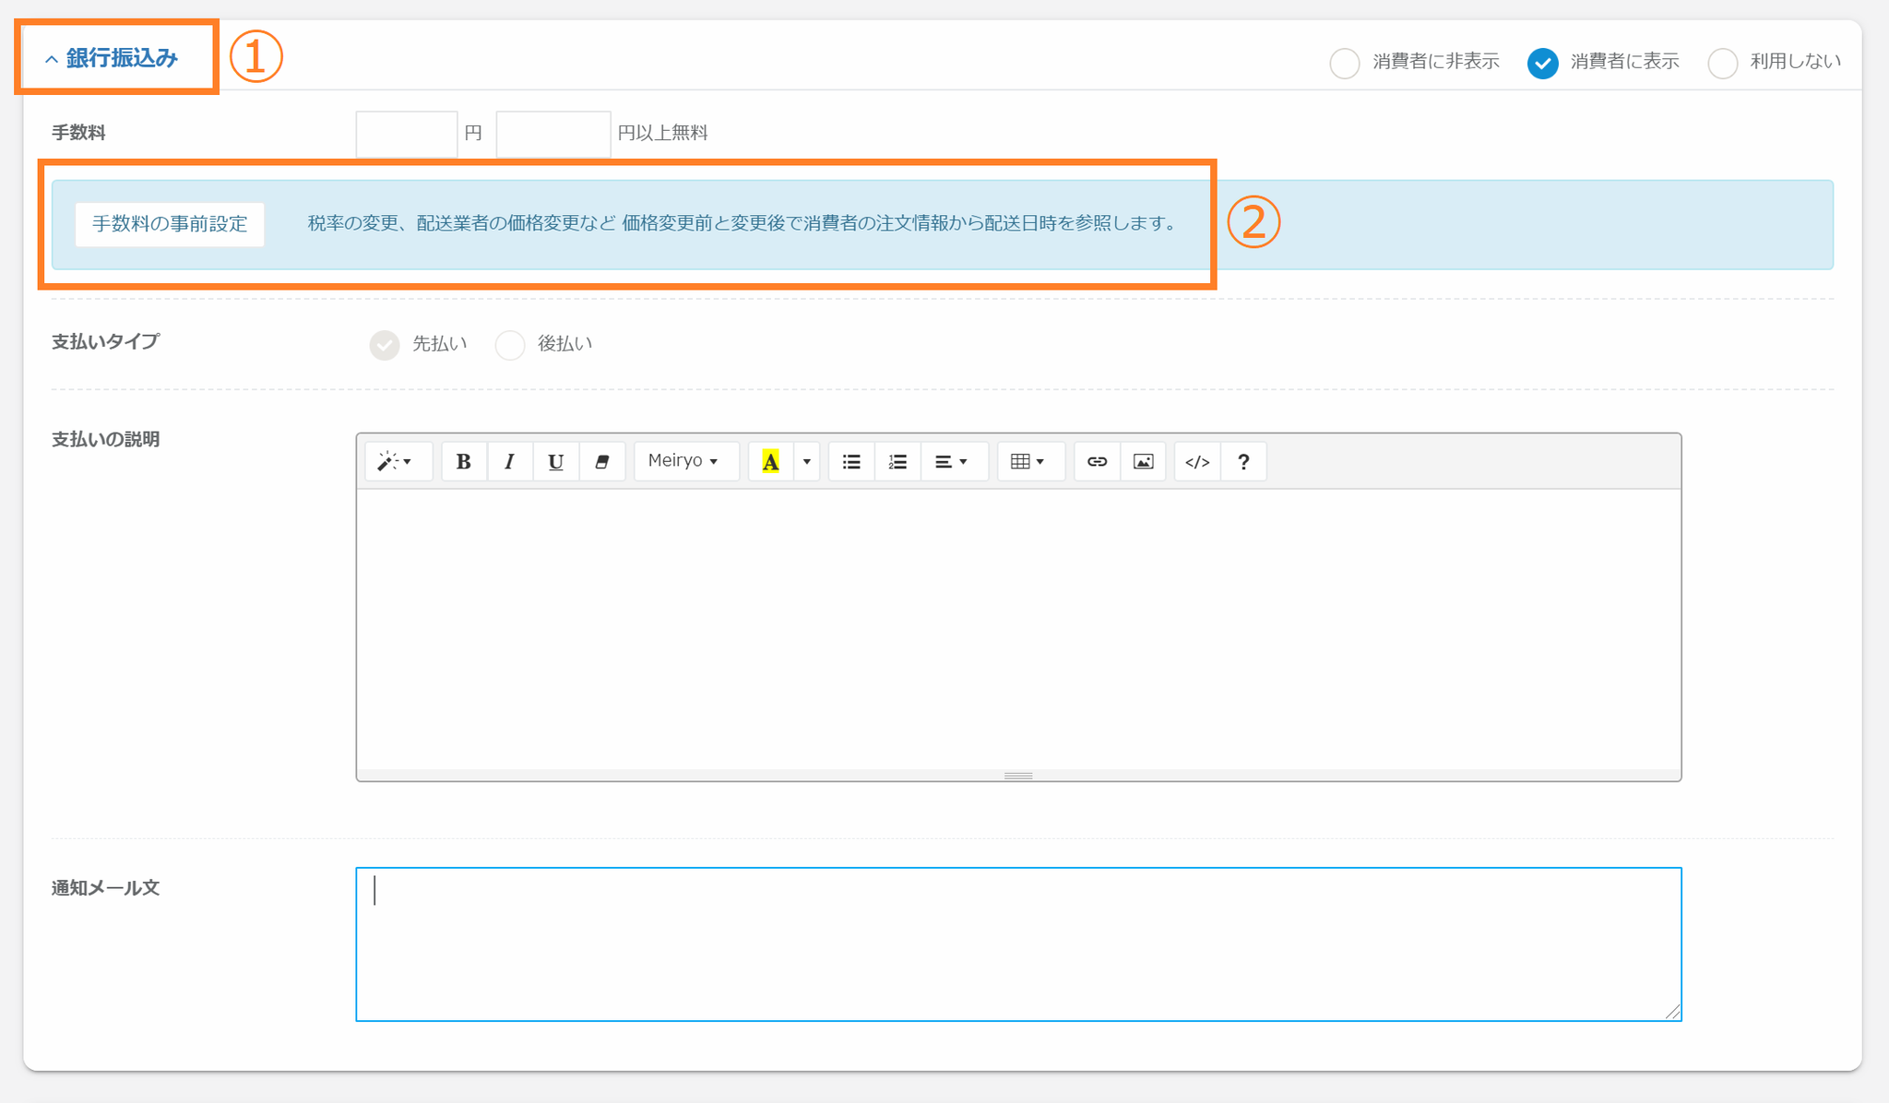Click the 手数料の事前設定 button
Image resolution: width=1889 pixels, height=1103 pixels.
point(170,224)
